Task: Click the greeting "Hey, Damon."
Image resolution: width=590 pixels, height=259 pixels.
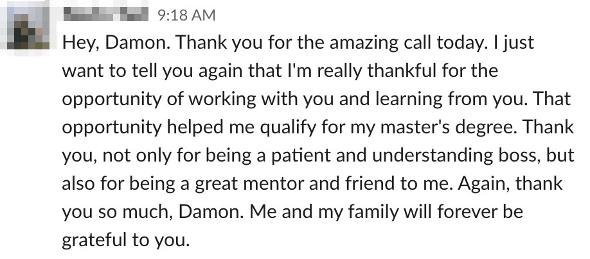Action: (x=116, y=43)
